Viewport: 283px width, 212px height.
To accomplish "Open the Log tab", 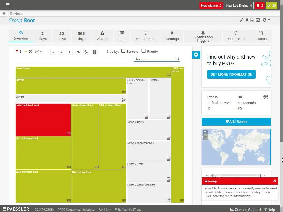I will (122, 36).
